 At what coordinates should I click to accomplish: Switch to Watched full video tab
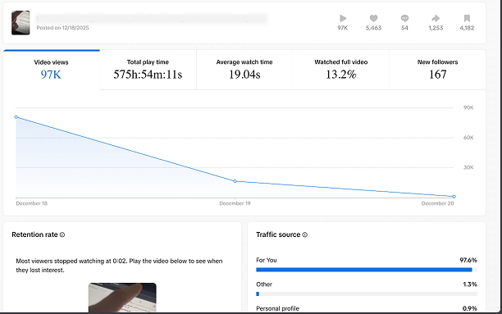pyautogui.click(x=341, y=70)
